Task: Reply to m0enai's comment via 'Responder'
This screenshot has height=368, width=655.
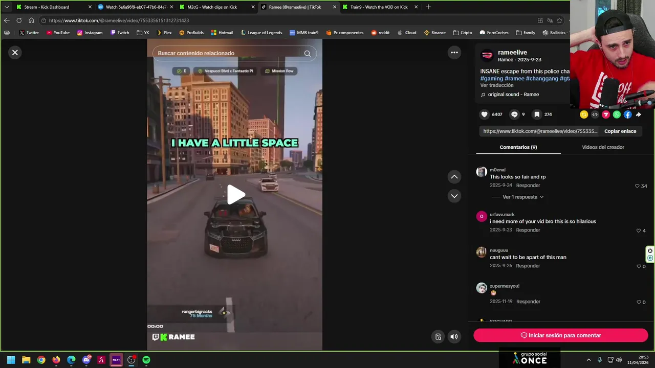Action: [x=528, y=186]
